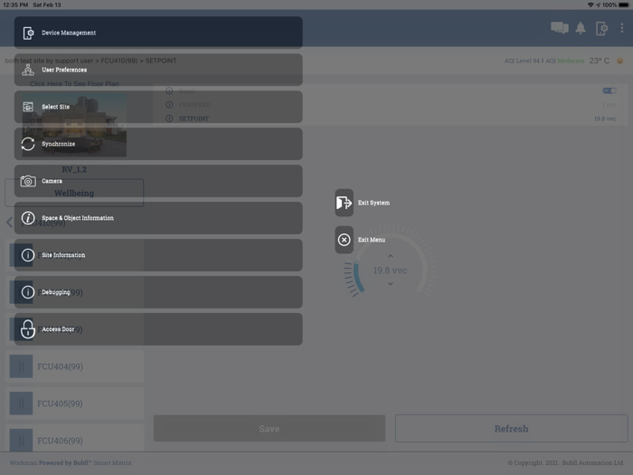Open the chat messages icon in header
This screenshot has width=633, height=475.
[560, 28]
